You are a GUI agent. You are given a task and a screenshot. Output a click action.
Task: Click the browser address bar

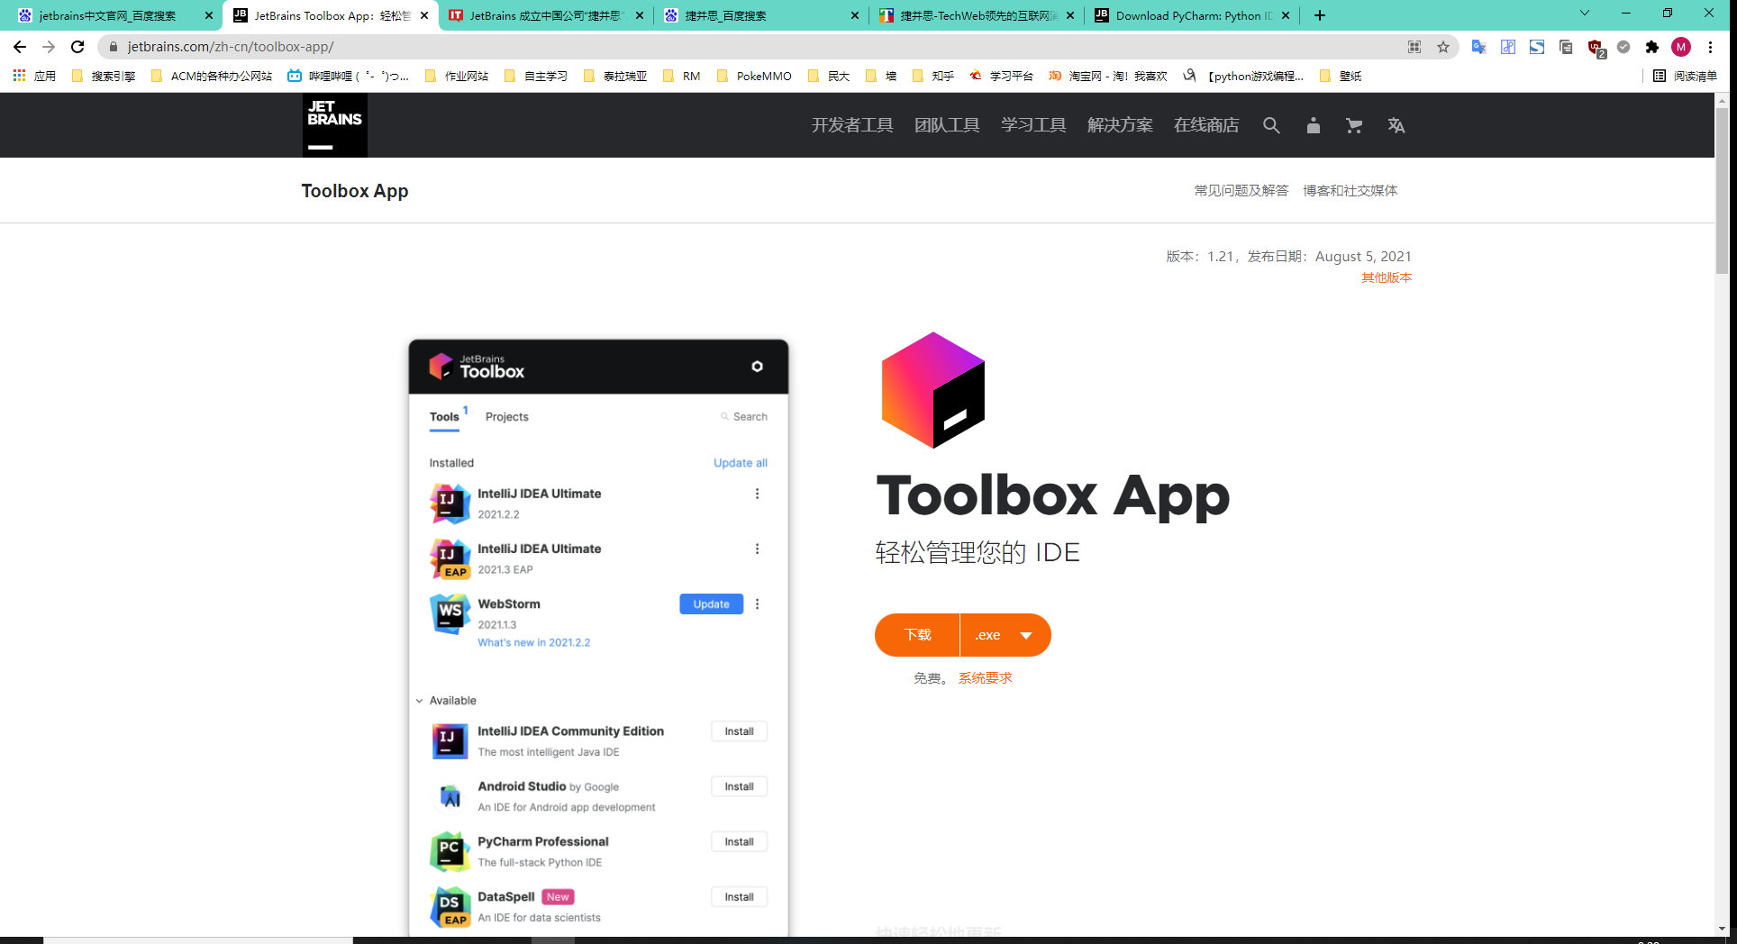(757, 47)
